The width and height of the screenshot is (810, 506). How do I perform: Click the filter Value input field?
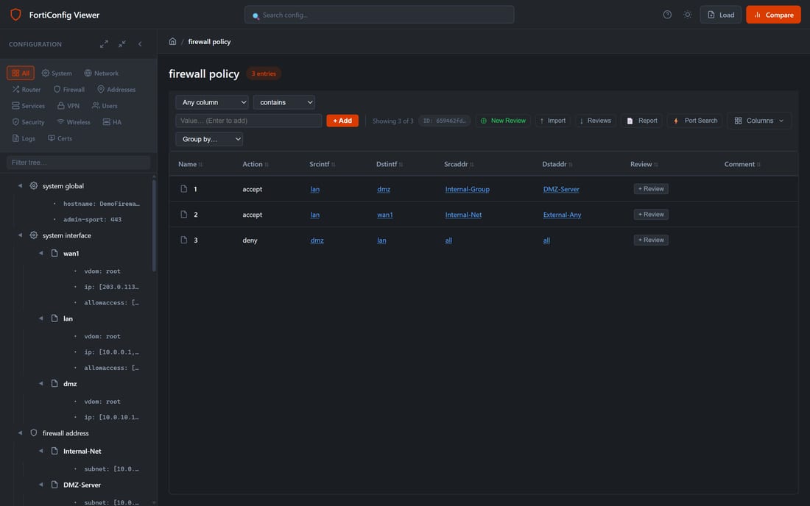(248, 121)
